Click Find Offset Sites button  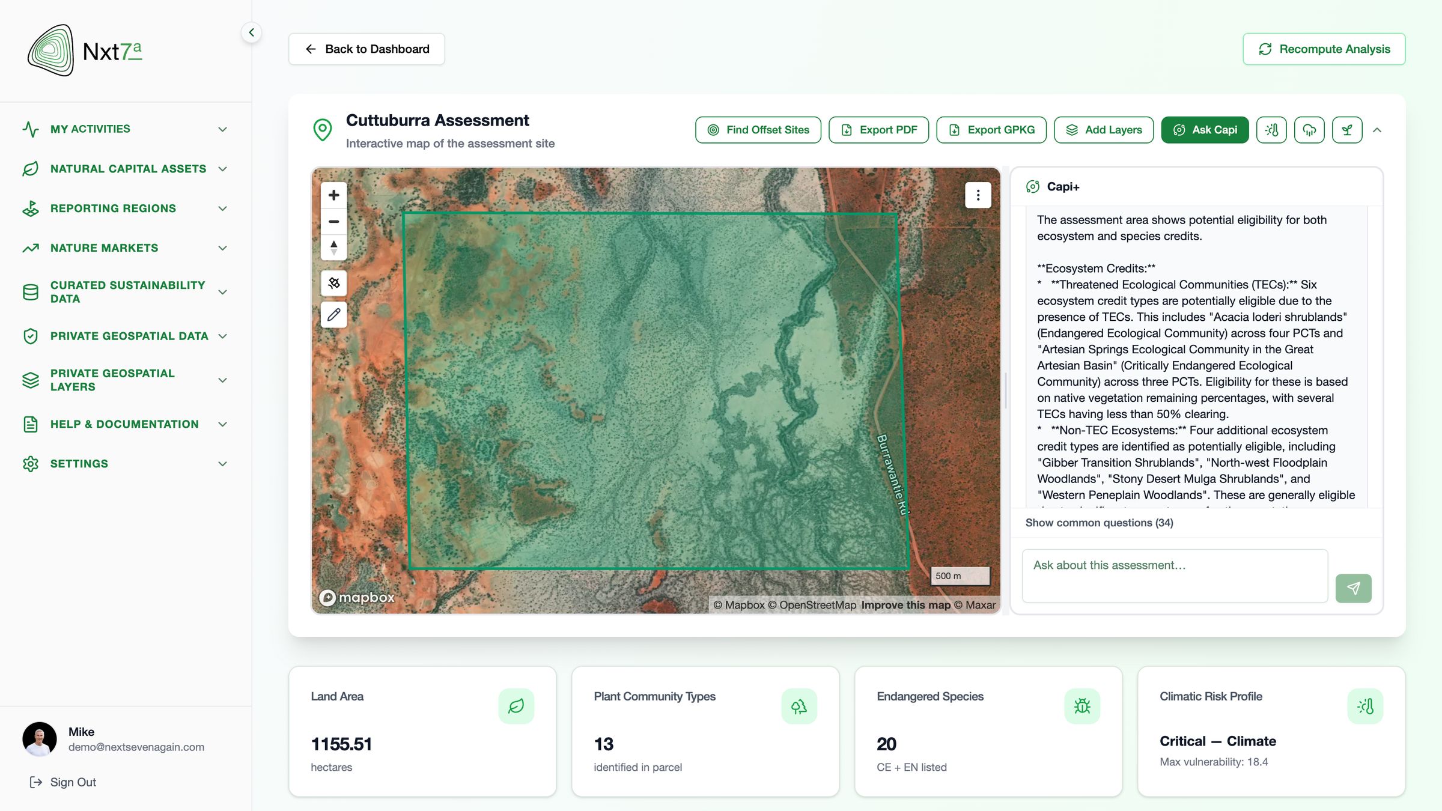point(758,130)
